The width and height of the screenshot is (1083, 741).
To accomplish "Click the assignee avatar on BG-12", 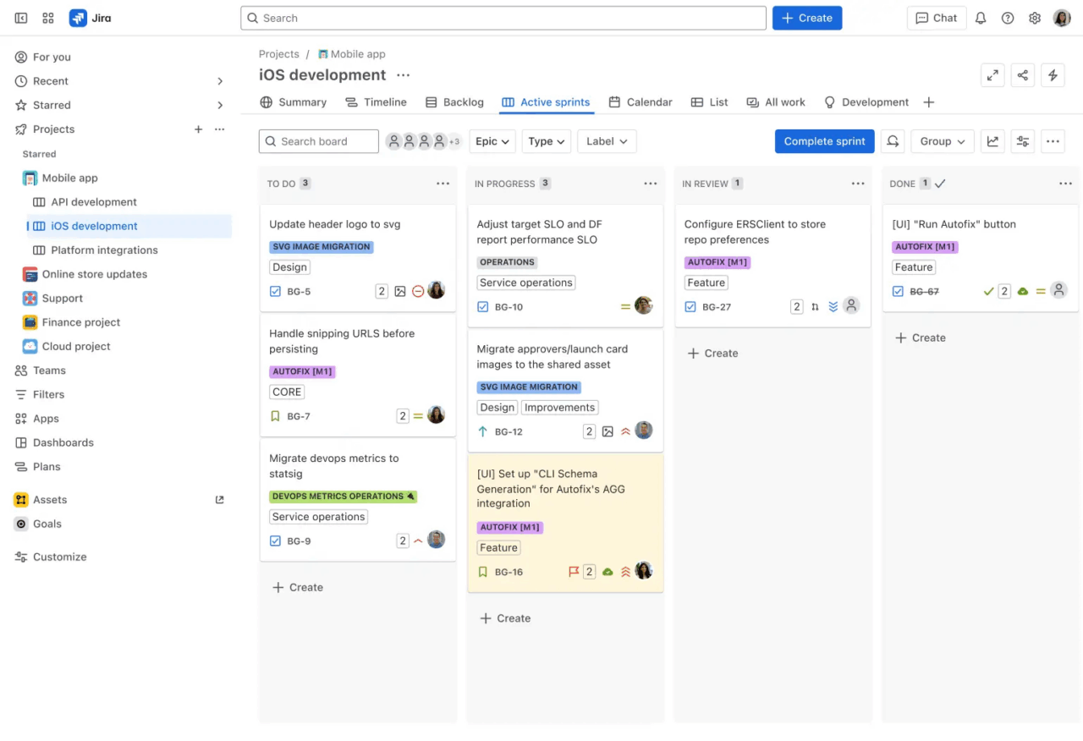I will pos(644,431).
